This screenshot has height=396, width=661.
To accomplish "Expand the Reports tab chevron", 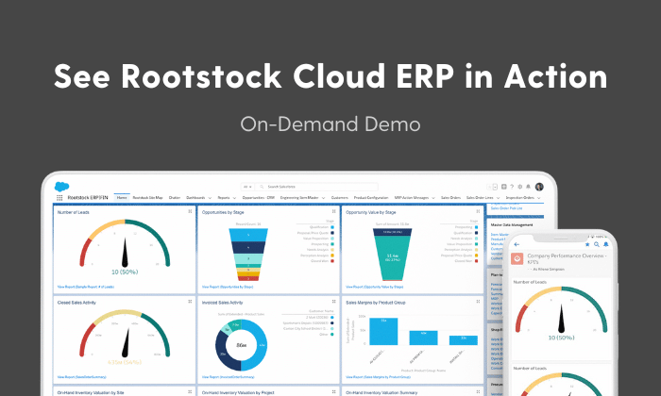I will [234, 198].
